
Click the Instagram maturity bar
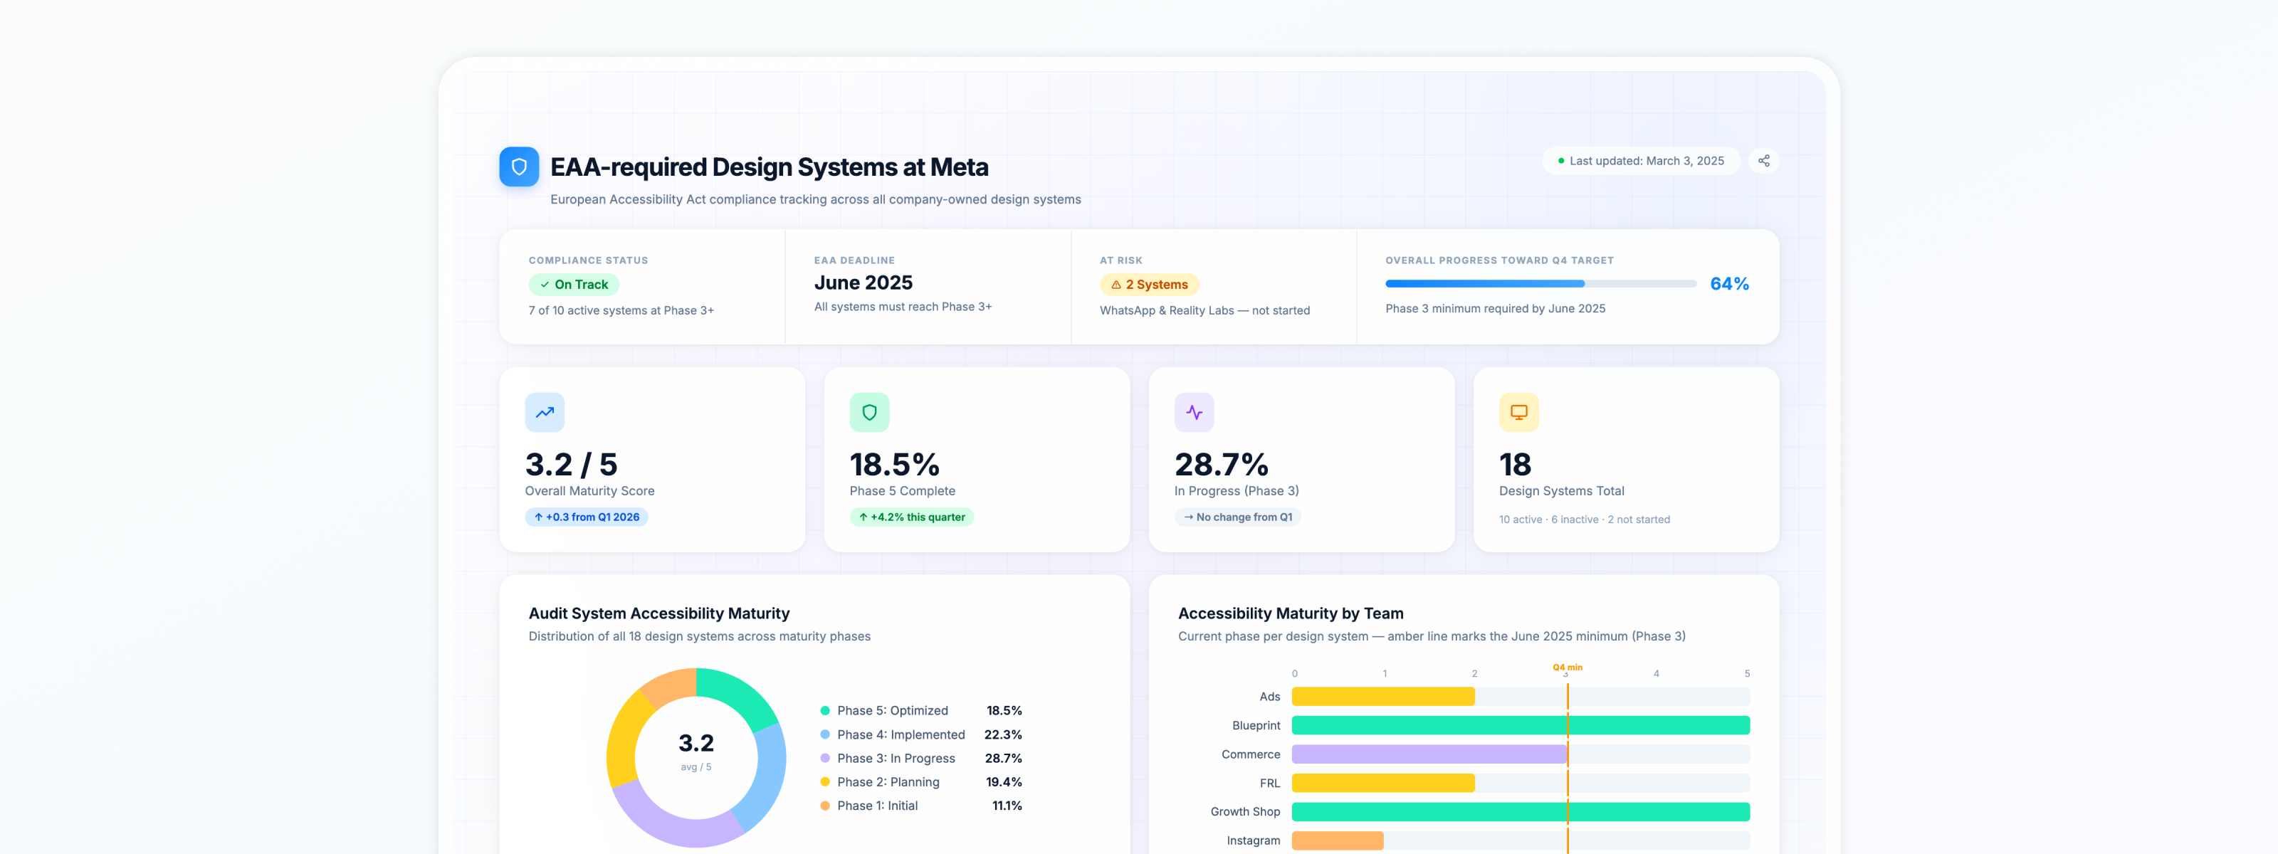pos(1337,840)
